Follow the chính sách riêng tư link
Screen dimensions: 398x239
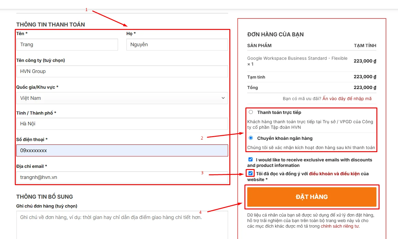coord(340,226)
